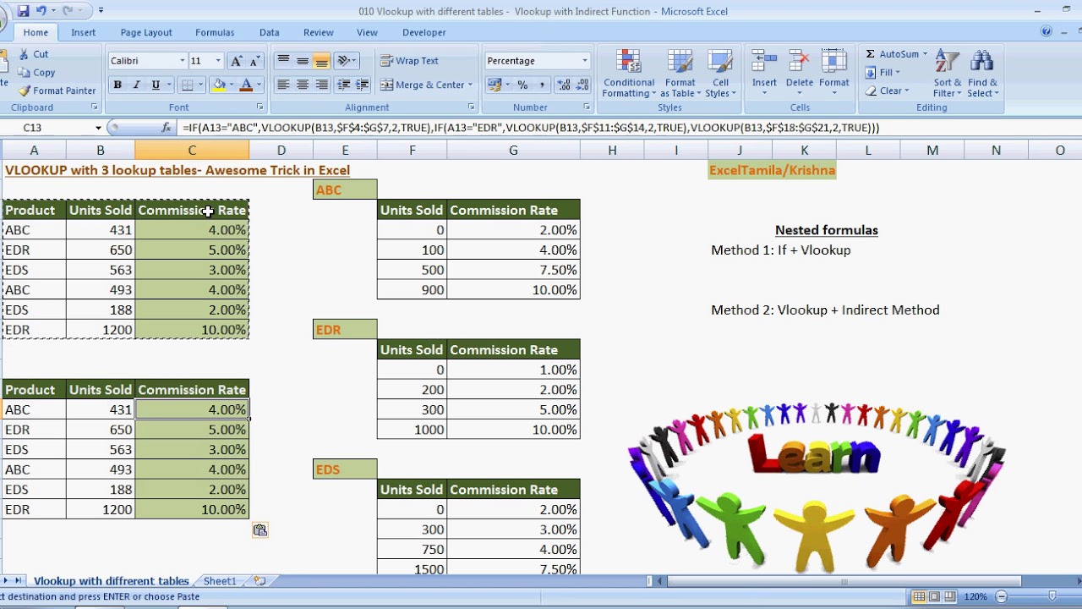The width and height of the screenshot is (1082, 609).
Task: Click the Insert Function fx icon
Action: pos(167,128)
